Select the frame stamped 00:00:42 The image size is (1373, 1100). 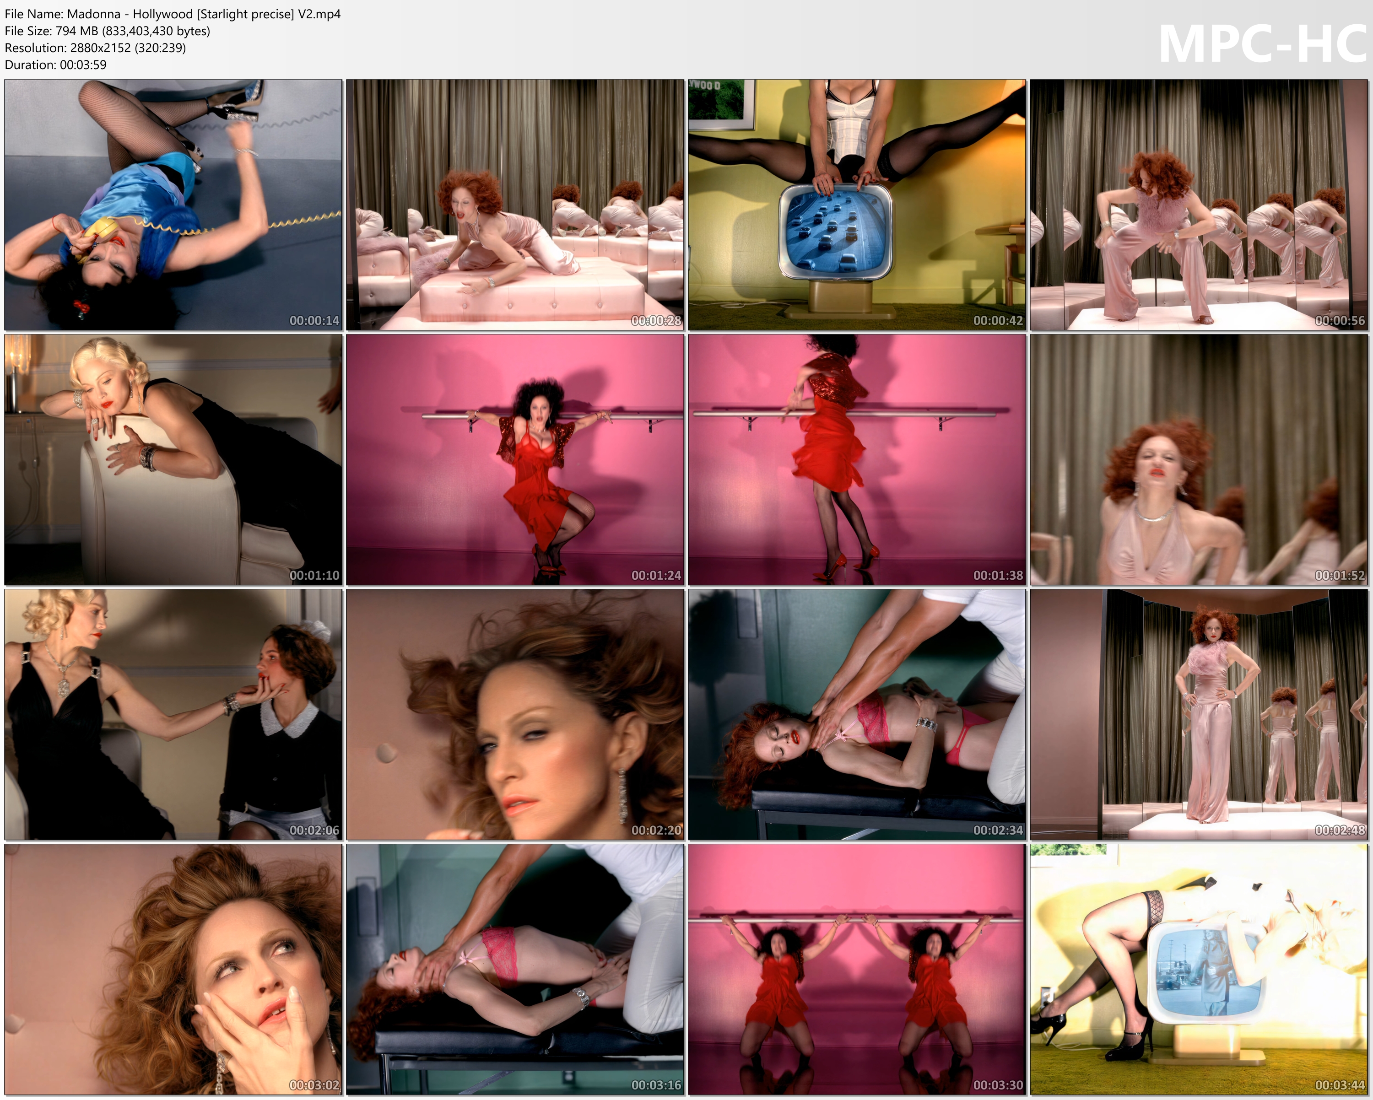pyautogui.click(x=857, y=205)
